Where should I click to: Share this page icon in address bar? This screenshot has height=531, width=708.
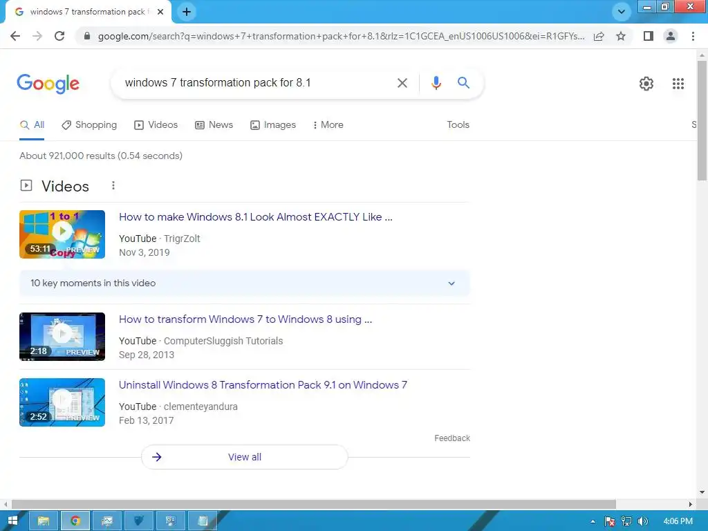click(x=599, y=36)
